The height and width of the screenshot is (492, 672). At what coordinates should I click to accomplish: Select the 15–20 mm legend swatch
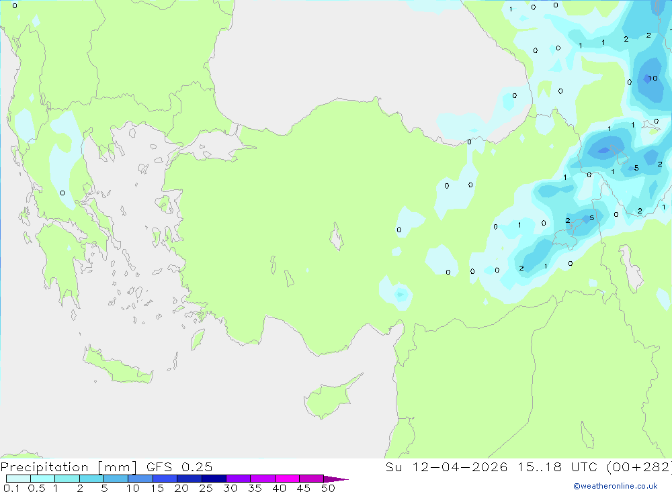(x=165, y=479)
